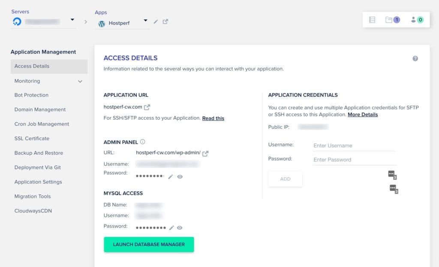439x267 pixels.
Task: Open the Hostperf Apps dropdown
Action: point(145,21)
